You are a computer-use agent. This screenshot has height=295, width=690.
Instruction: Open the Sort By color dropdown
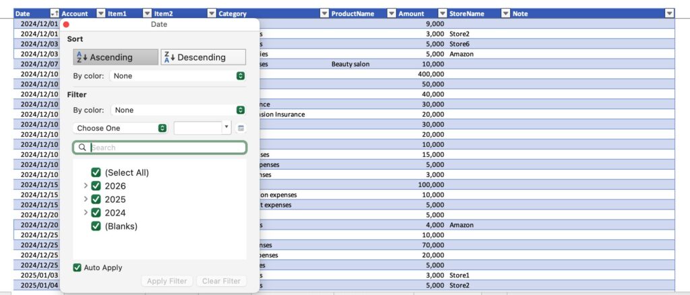178,76
